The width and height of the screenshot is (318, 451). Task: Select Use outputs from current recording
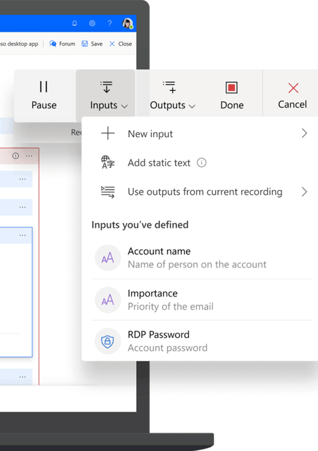click(x=205, y=192)
